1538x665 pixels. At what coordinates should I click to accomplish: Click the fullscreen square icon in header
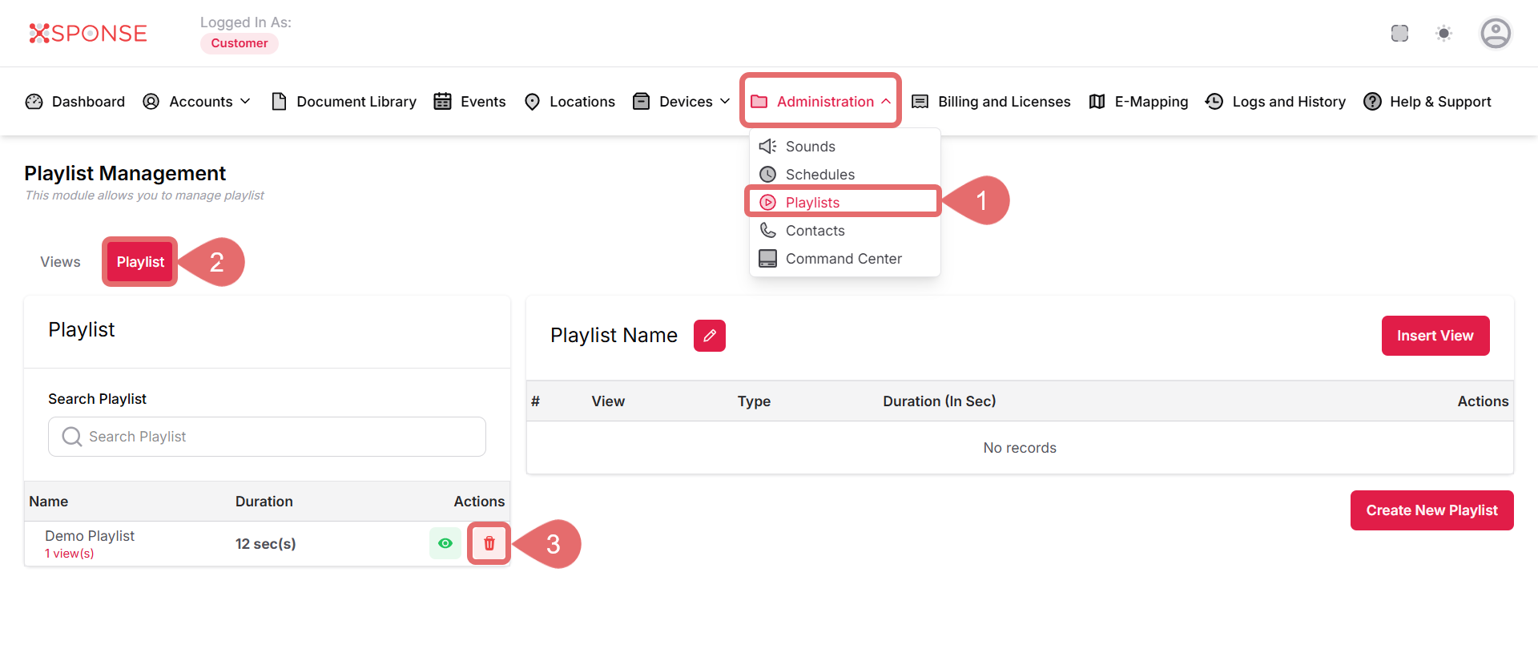tap(1399, 34)
